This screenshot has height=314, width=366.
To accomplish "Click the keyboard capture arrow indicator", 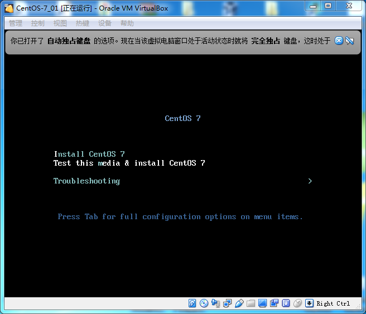I will (309, 303).
